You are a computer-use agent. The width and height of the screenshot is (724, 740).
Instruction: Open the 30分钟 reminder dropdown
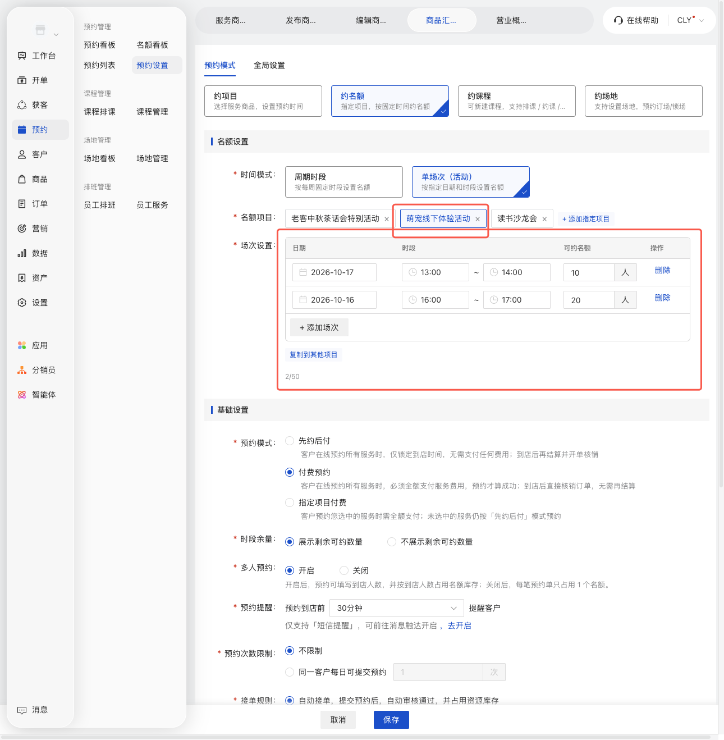click(x=397, y=608)
